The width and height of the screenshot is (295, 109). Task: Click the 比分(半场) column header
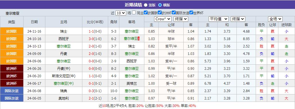[x=95, y=22]
